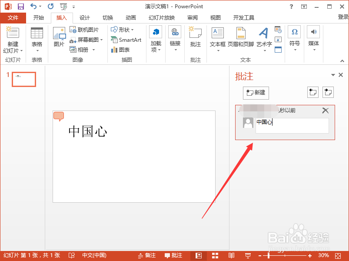Click the 新建 button to add a comment
This screenshot has height=261, width=349.
256,93
